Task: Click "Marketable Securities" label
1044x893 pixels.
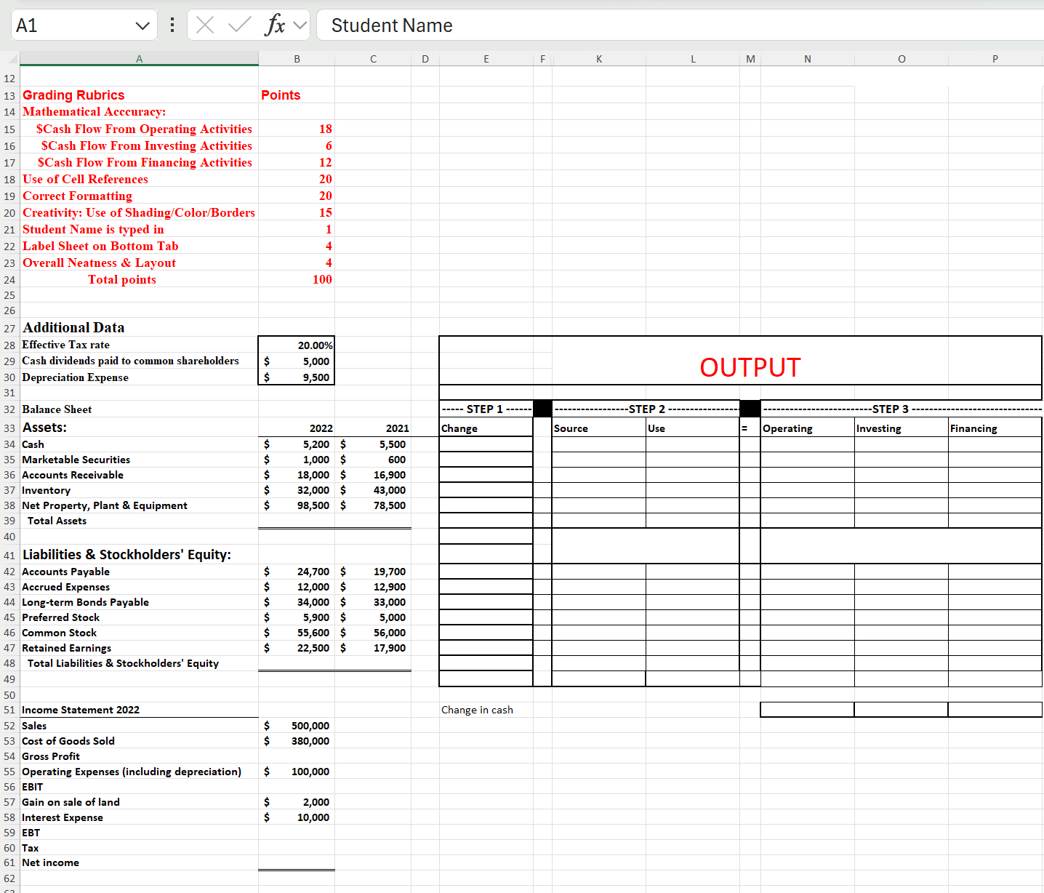Action: tap(76, 460)
